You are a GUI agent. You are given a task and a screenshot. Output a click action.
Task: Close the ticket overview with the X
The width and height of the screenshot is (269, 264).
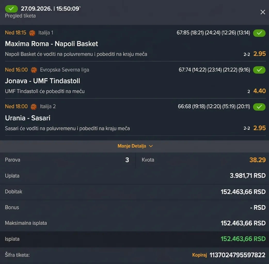[263, 12]
